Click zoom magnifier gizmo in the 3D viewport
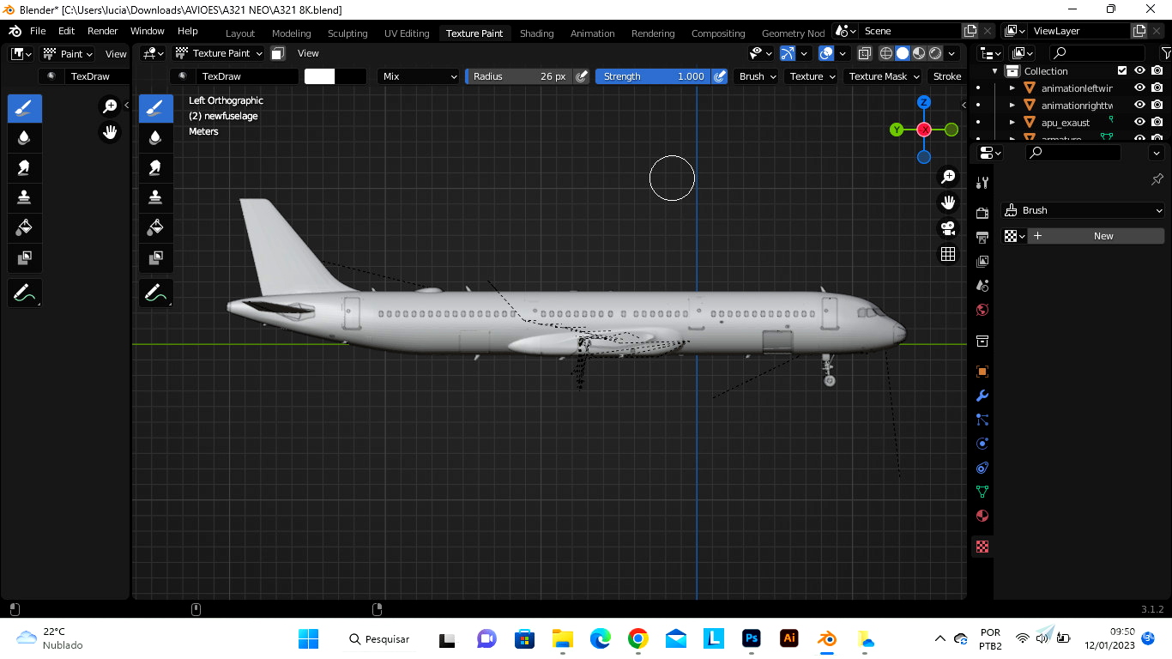 tap(948, 177)
